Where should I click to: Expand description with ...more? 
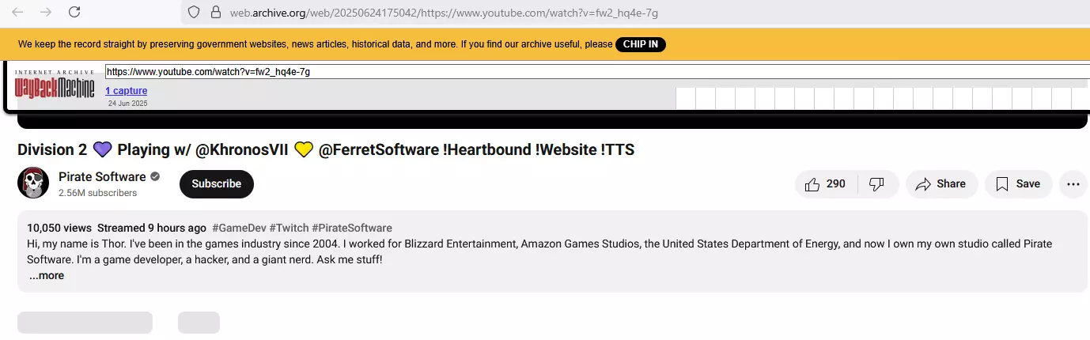[47, 276]
